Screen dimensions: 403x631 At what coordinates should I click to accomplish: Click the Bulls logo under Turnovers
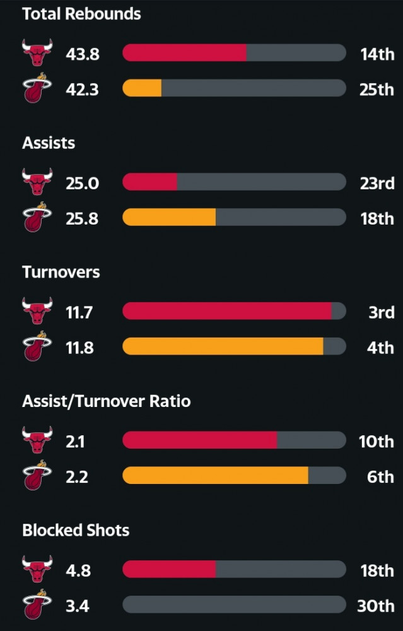coord(37,311)
